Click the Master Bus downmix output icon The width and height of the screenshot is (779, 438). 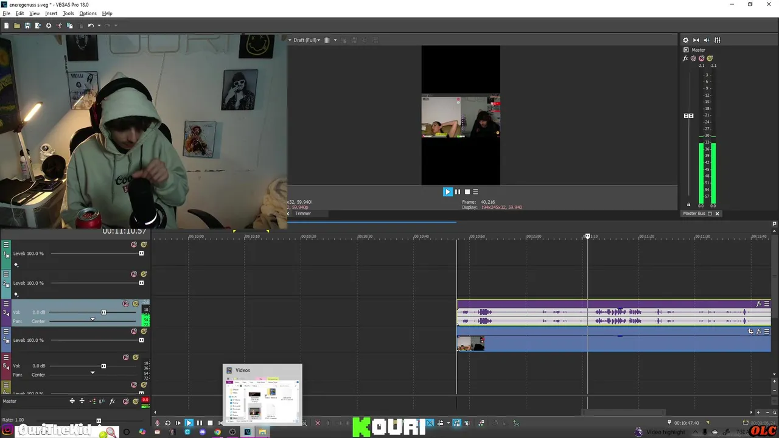point(696,40)
